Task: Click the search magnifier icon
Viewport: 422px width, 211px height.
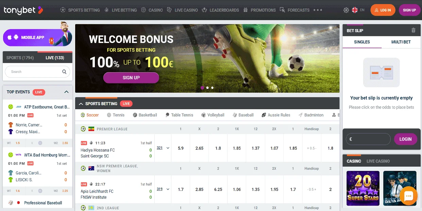Action: tap(64, 72)
